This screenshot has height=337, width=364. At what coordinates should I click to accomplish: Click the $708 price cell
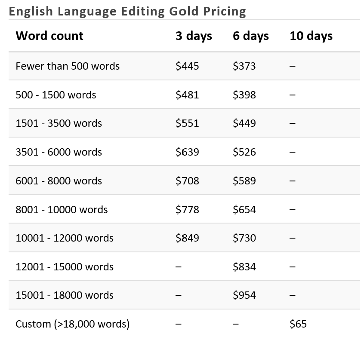coord(187,181)
